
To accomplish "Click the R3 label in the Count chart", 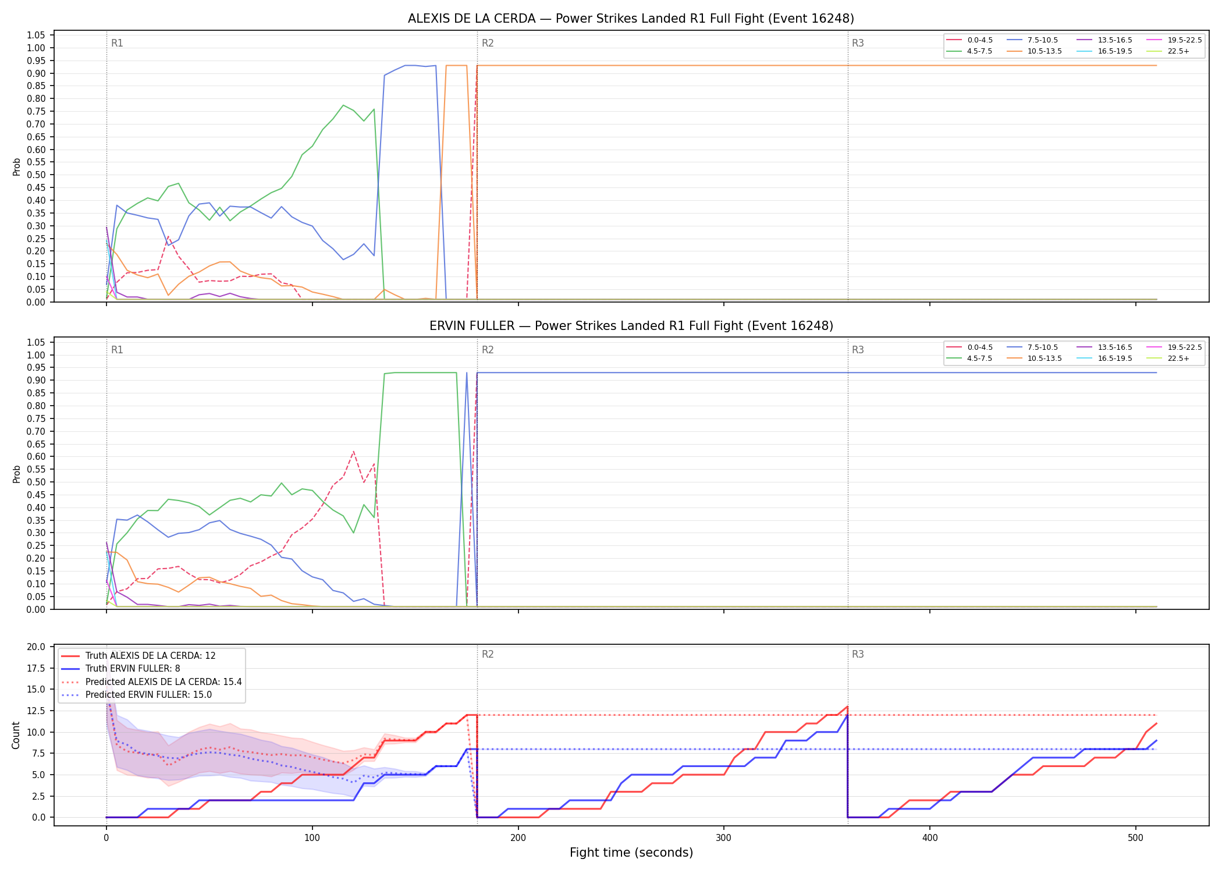I will tap(858, 654).
